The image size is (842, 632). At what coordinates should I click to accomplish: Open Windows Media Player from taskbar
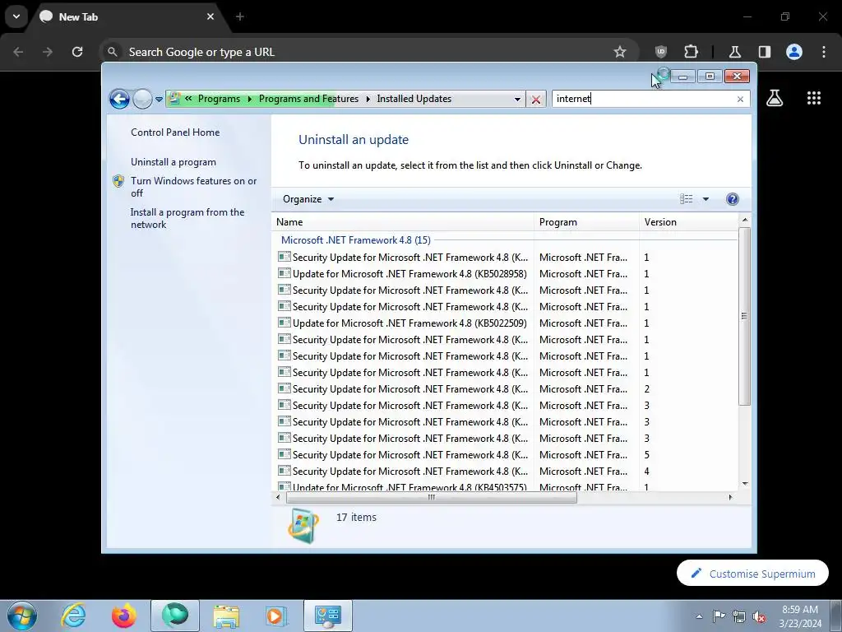pos(276,616)
